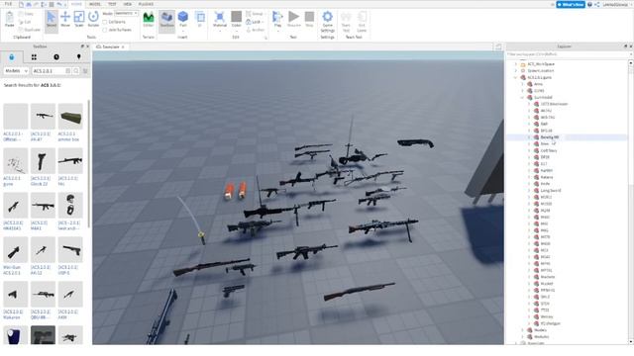This screenshot has width=634, height=356.
Task: Click the Lock tool icon
Action: point(249,22)
